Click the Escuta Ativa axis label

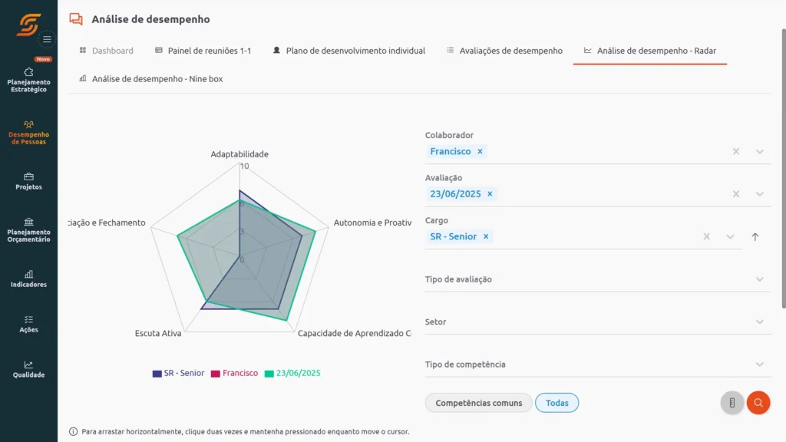click(x=158, y=333)
